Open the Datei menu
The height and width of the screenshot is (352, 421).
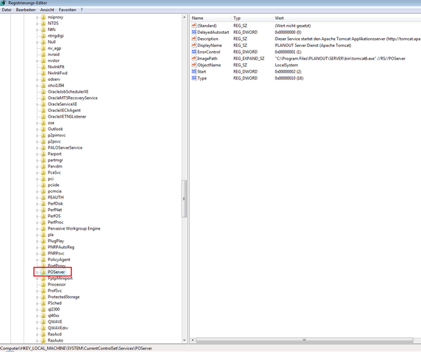[6, 10]
